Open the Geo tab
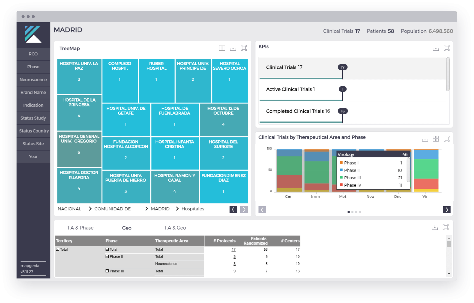 click(126, 228)
